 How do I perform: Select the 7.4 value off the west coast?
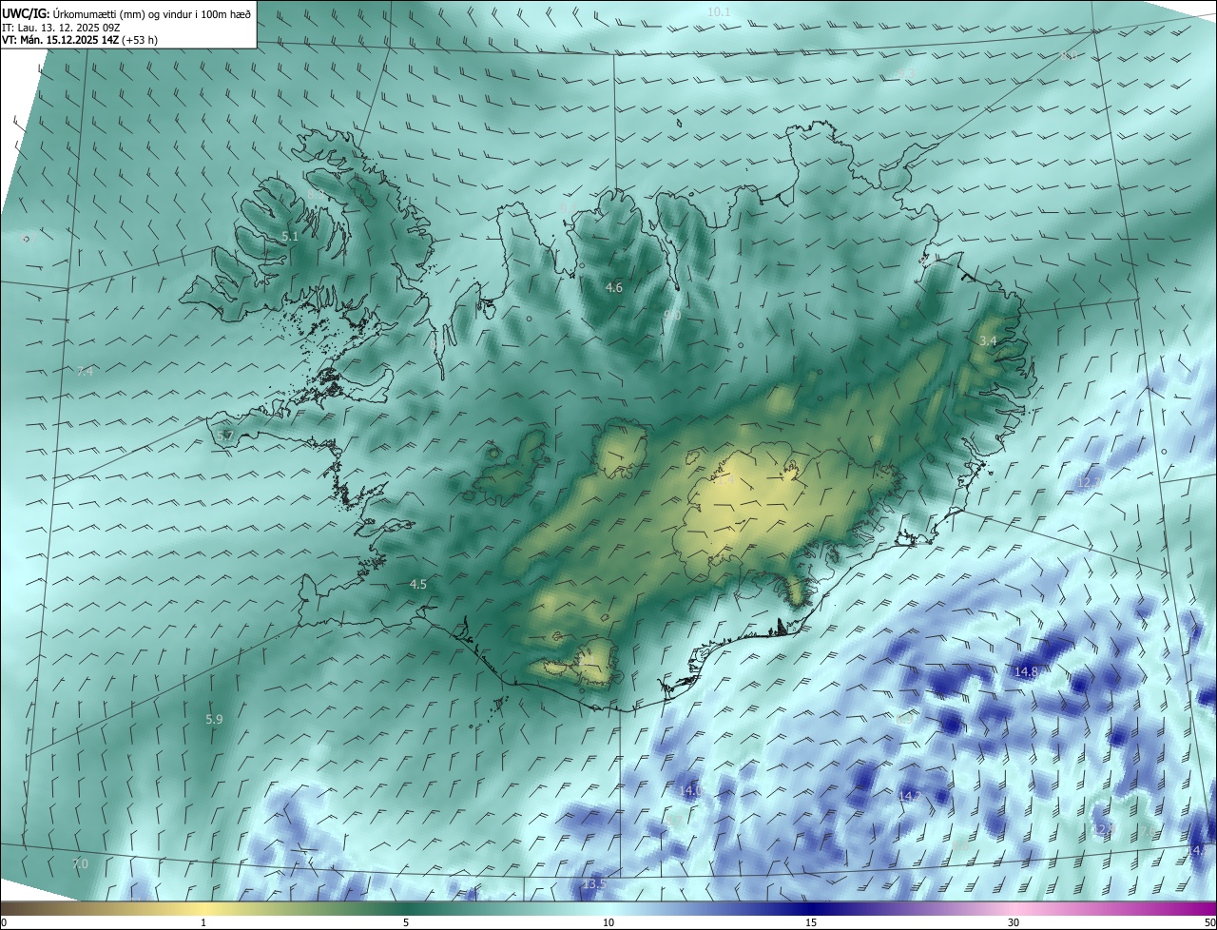point(86,372)
